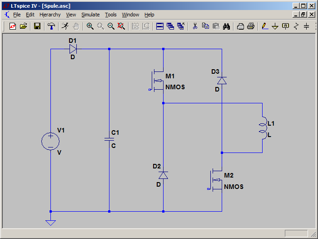Place a ground symbol using the toolbar
This screenshot has width=318, height=239.
click(x=275, y=26)
